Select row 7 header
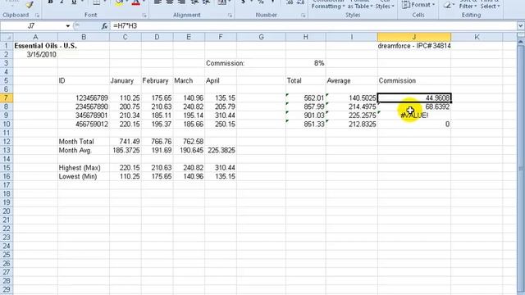 (7, 98)
